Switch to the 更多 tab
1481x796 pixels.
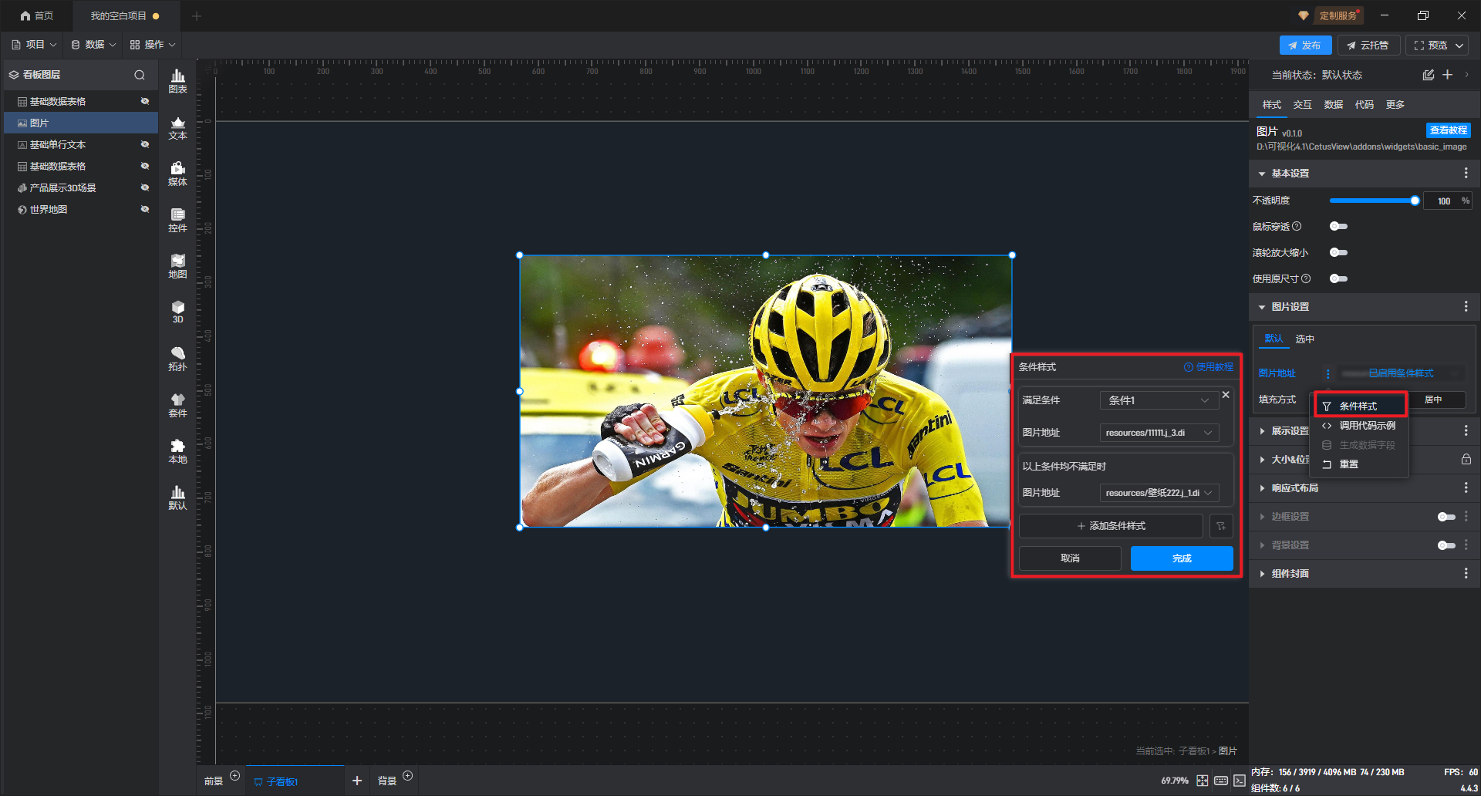click(1395, 105)
